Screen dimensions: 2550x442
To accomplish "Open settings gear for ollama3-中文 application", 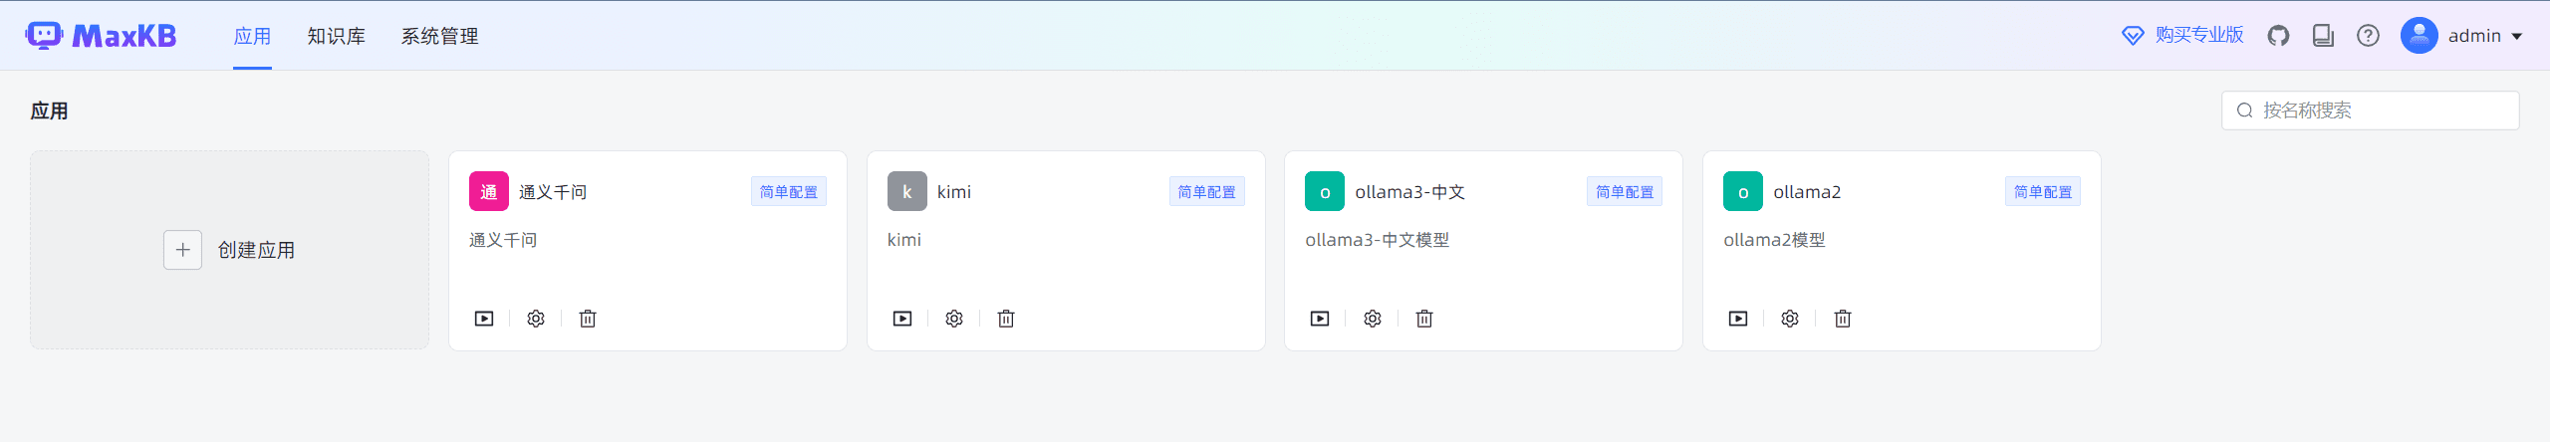I will pyautogui.click(x=1373, y=319).
